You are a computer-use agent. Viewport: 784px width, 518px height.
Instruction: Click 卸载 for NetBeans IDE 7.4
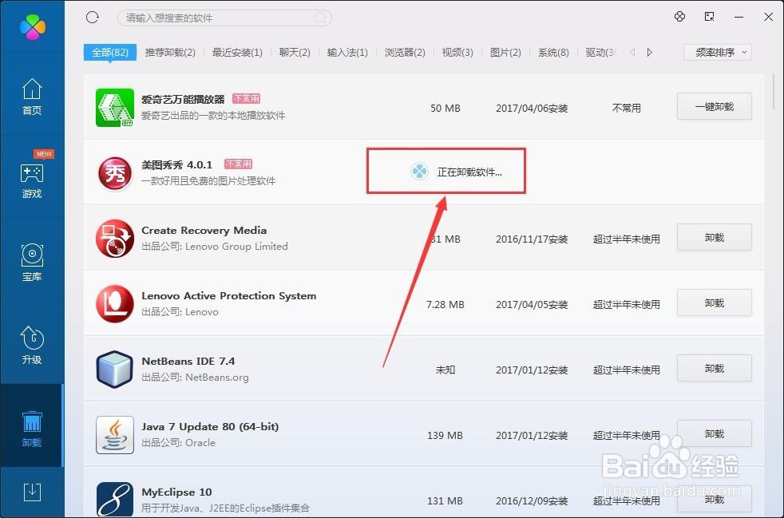coord(714,369)
